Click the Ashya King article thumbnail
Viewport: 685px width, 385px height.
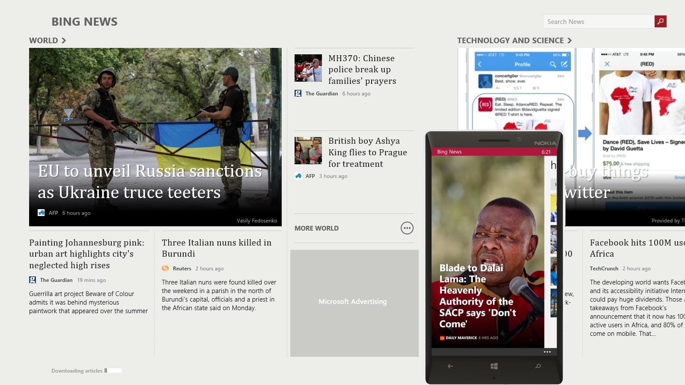point(308,151)
